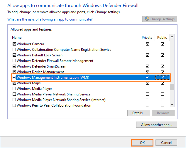Select Windows Peer to Peer Collaboration Foundation text

pos(54,105)
